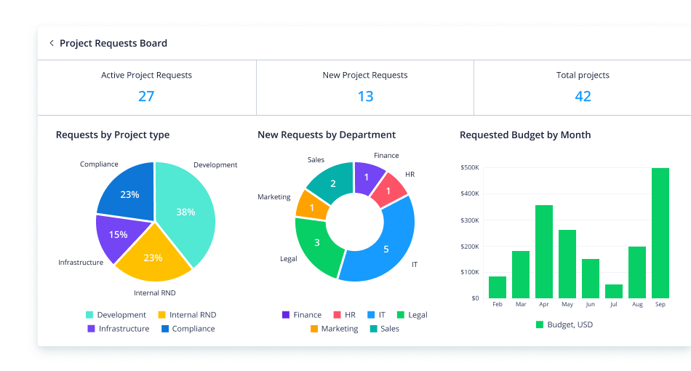Click the Development legend color swatch
Screen dimensions: 691x371
coord(89,314)
